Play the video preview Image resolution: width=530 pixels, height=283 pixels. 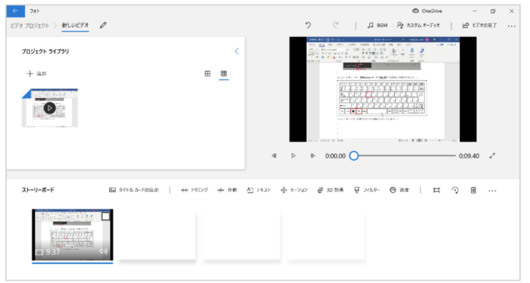pyautogui.click(x=293, y=156)
